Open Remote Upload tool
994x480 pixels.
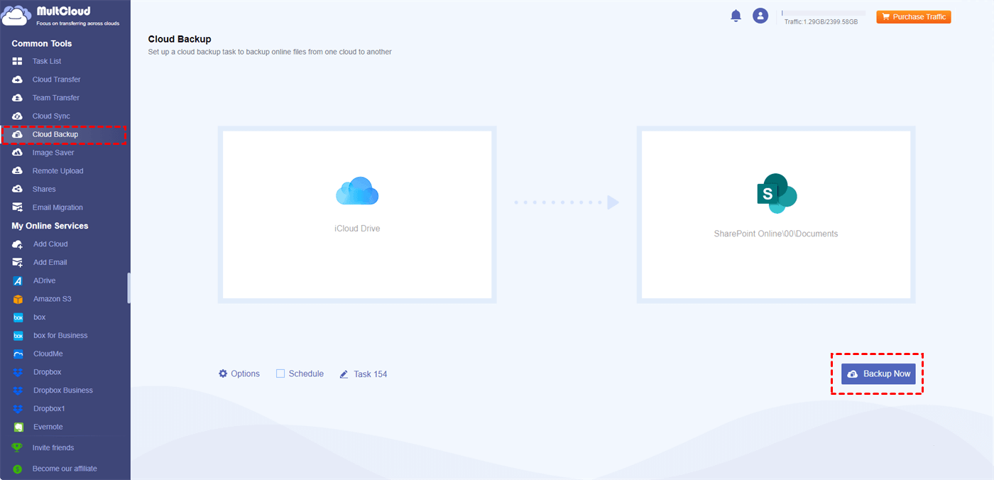(58, 171)
